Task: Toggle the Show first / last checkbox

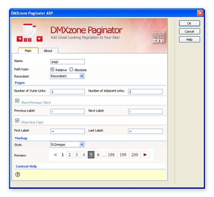Action: [x=17, y=120]
